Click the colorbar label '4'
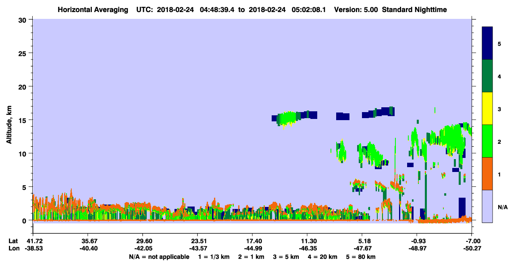 point(500,76)
